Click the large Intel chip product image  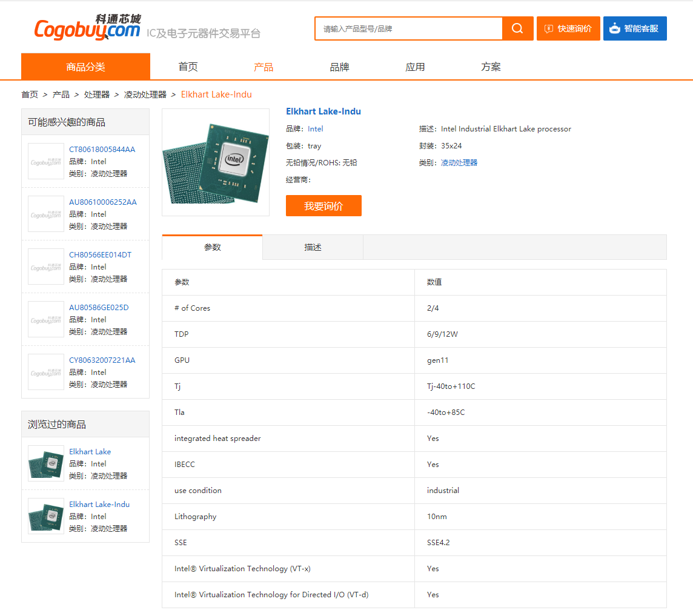[216, 162]
